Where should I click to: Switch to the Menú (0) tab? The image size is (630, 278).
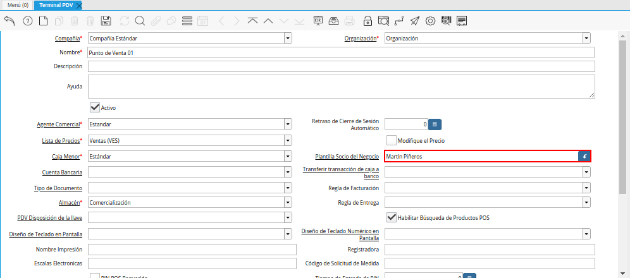18,4
